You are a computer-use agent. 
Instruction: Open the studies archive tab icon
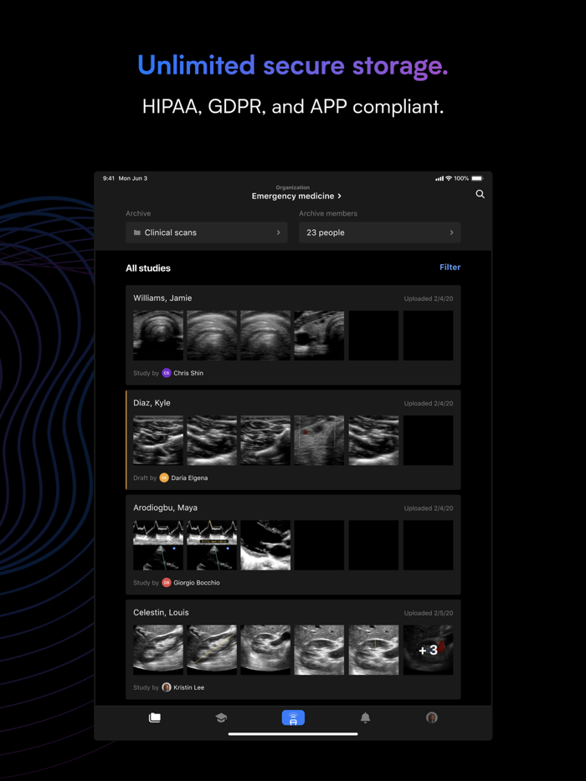coord(155,717)
